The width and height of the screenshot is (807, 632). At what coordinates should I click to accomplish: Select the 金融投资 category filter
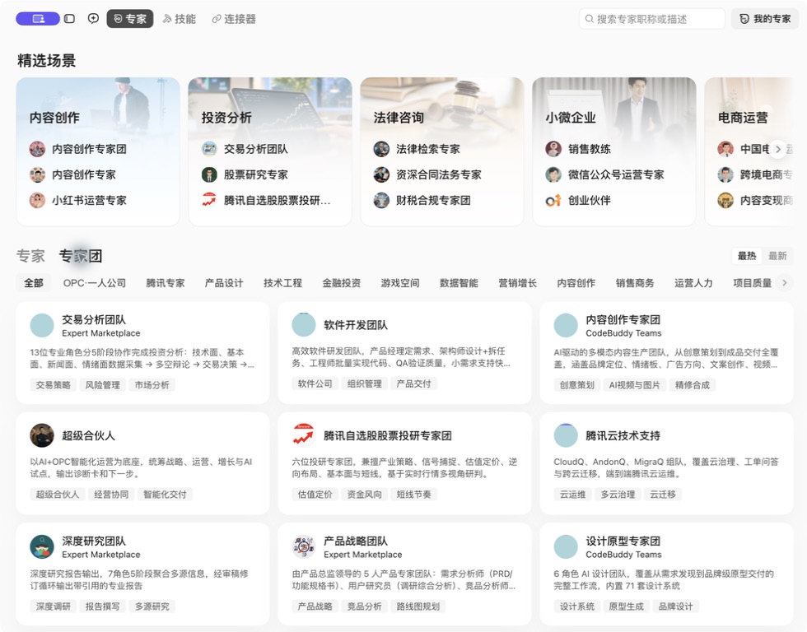pyautogui.click(x=341, y=283)
